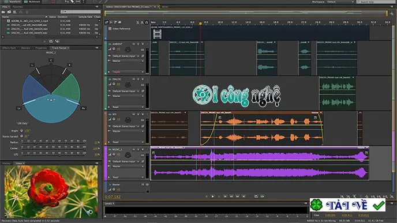Open the Properties tab

(41, 48)
